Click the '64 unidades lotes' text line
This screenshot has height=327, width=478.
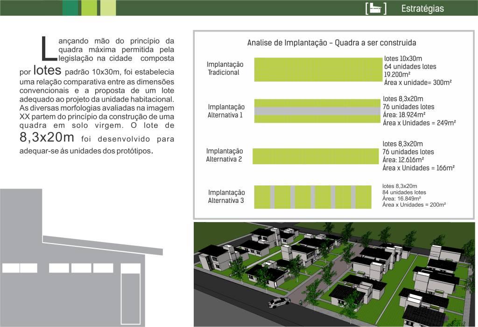click(x=410, y=67)
